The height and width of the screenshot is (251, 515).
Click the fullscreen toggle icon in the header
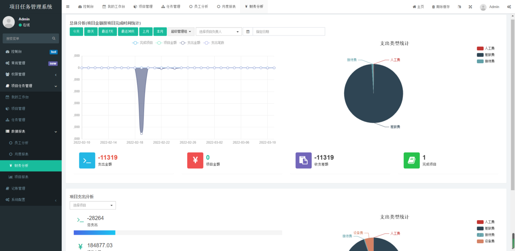(470, 6)
